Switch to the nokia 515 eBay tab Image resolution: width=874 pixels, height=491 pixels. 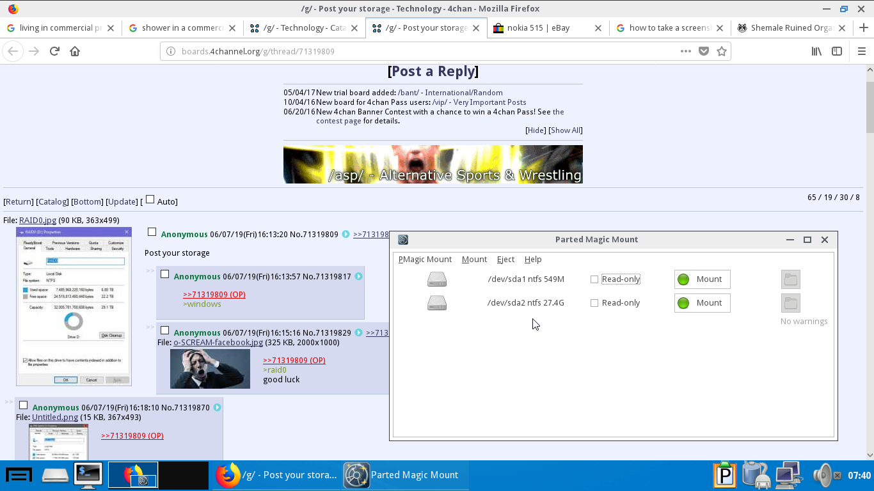(x=546, y=28)
